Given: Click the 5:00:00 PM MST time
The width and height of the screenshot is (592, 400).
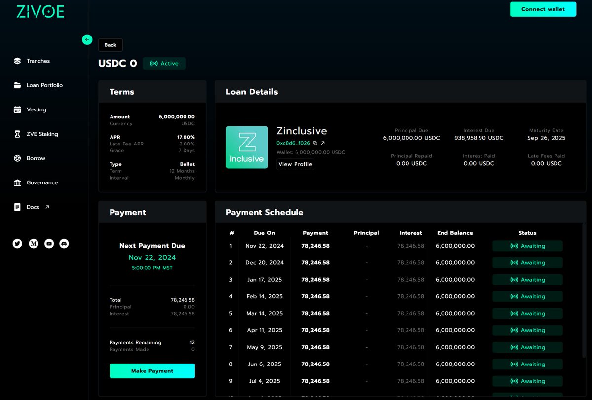Looking at the screenshot, I should click(152, 268).
